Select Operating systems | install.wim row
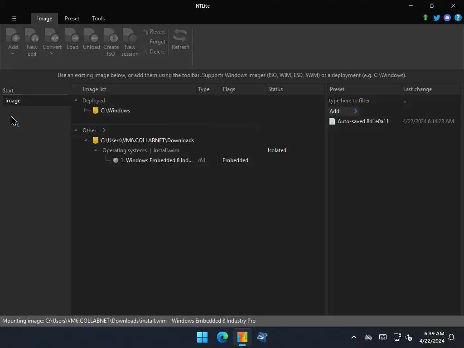The width and height of the screenshot is (464, 348). [x=140, y=150]
